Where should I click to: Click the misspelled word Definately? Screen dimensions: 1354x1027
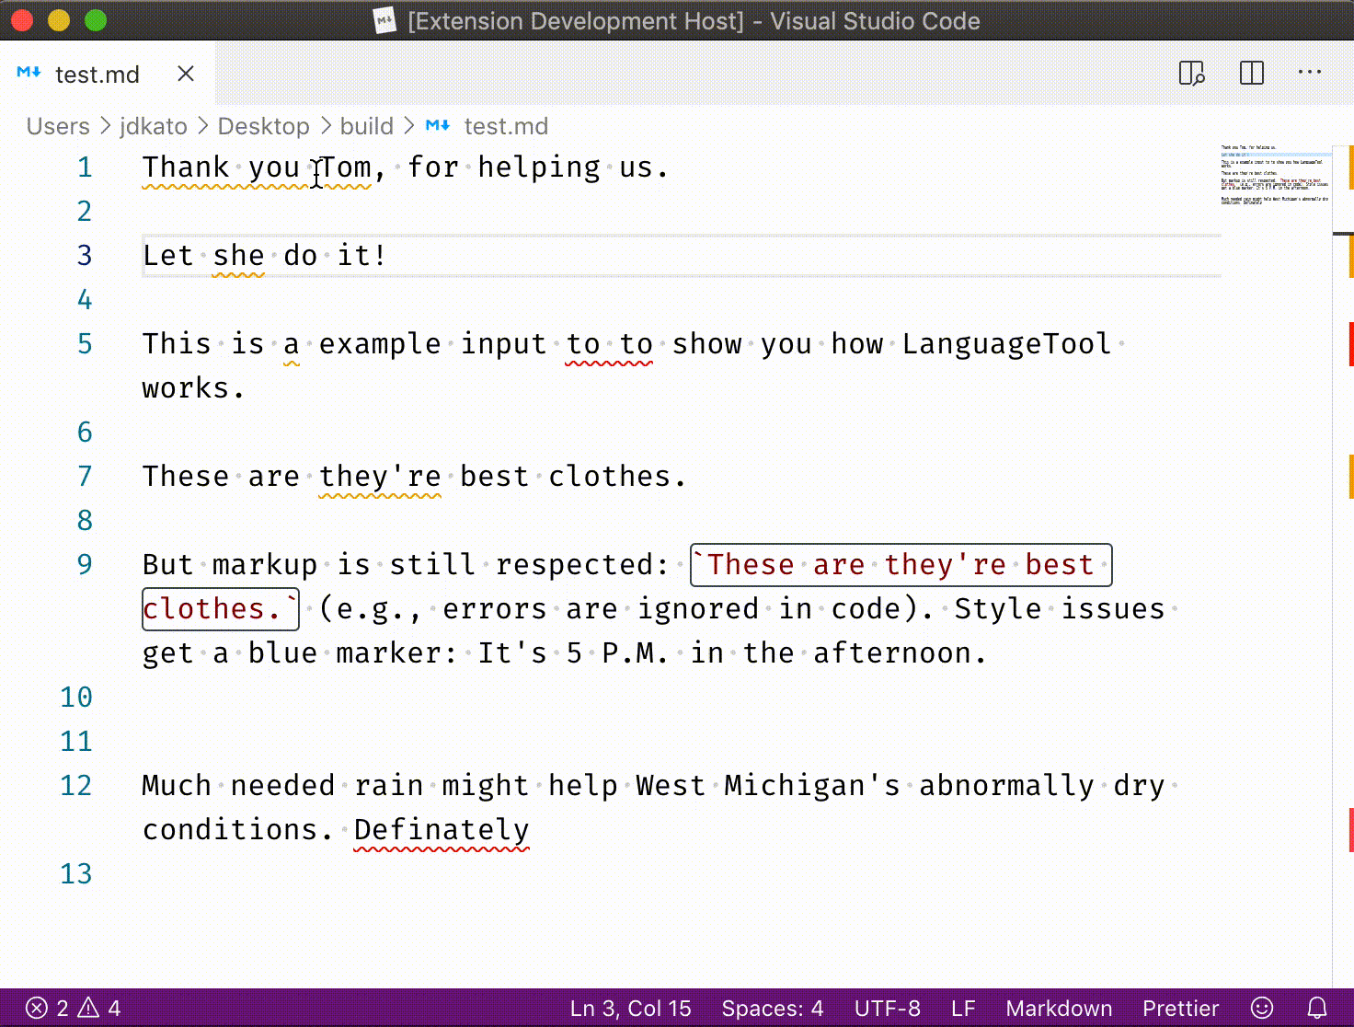pyautogui.click(x=441, y=830)
